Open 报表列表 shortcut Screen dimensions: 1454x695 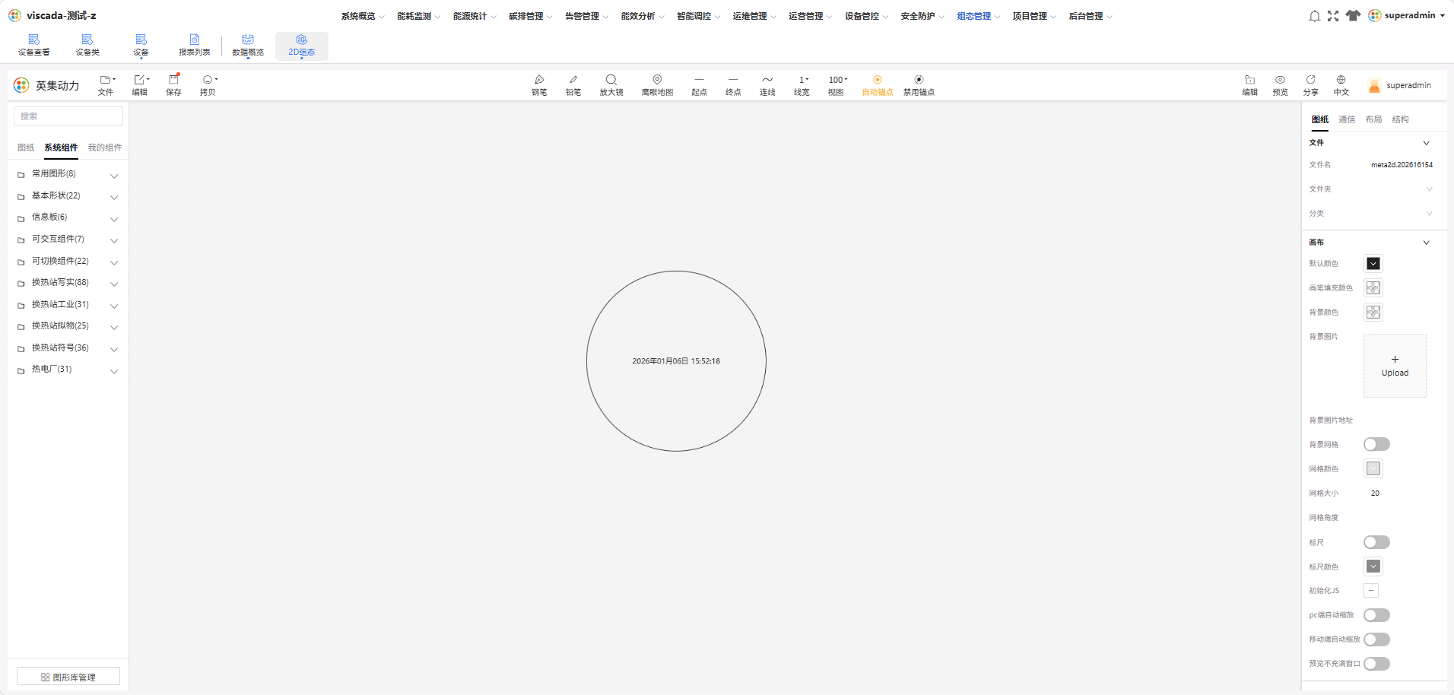point(195,46)
